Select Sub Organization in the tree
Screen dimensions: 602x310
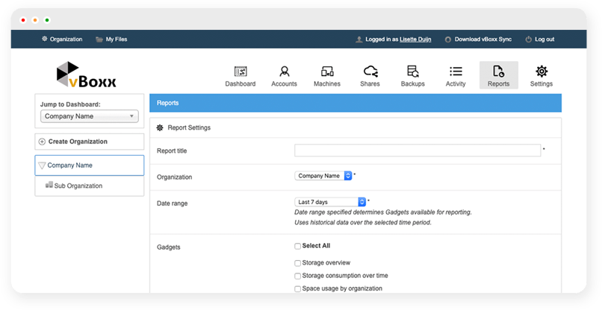(78, 186)
